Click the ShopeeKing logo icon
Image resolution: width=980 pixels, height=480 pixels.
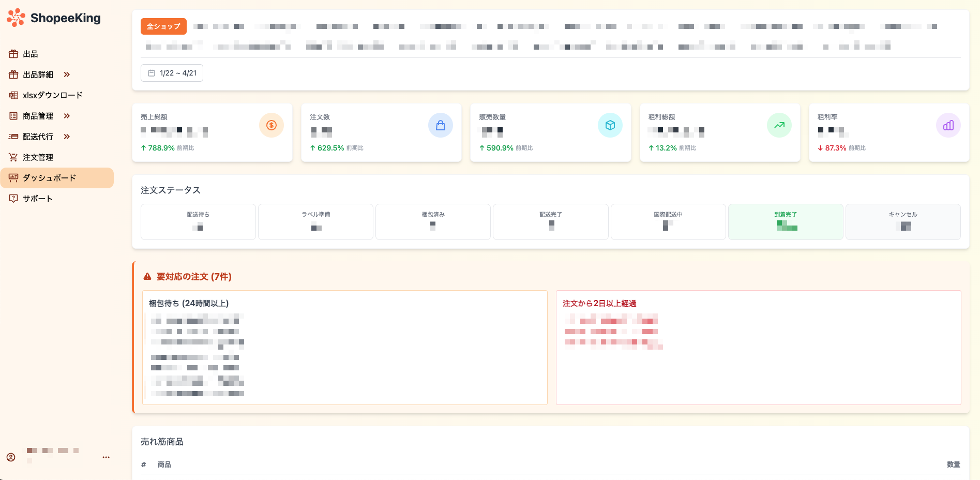[16, 18]
